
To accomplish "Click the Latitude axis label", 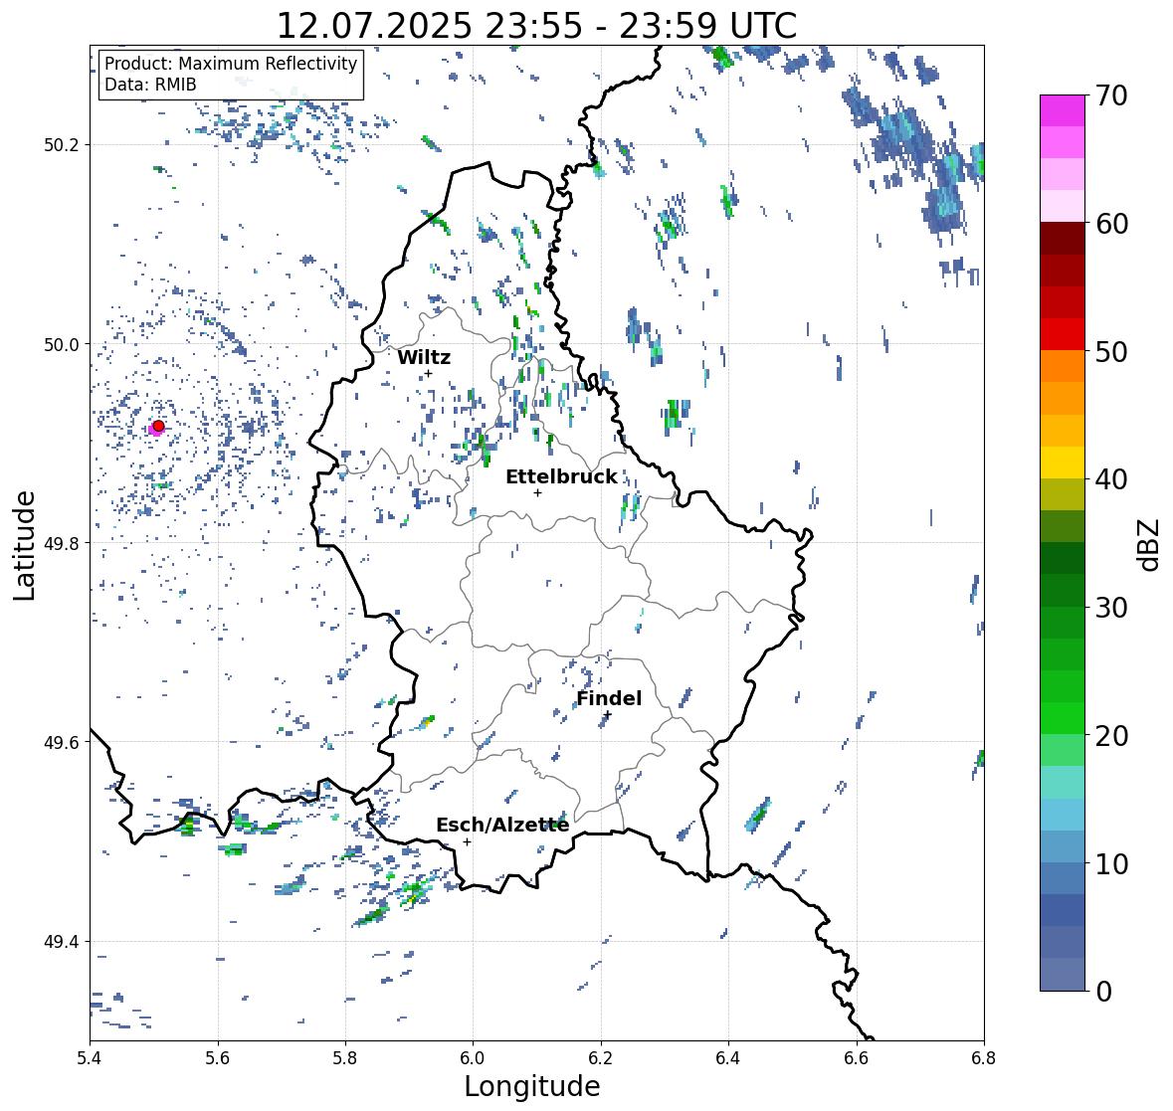I will point(24,546).
